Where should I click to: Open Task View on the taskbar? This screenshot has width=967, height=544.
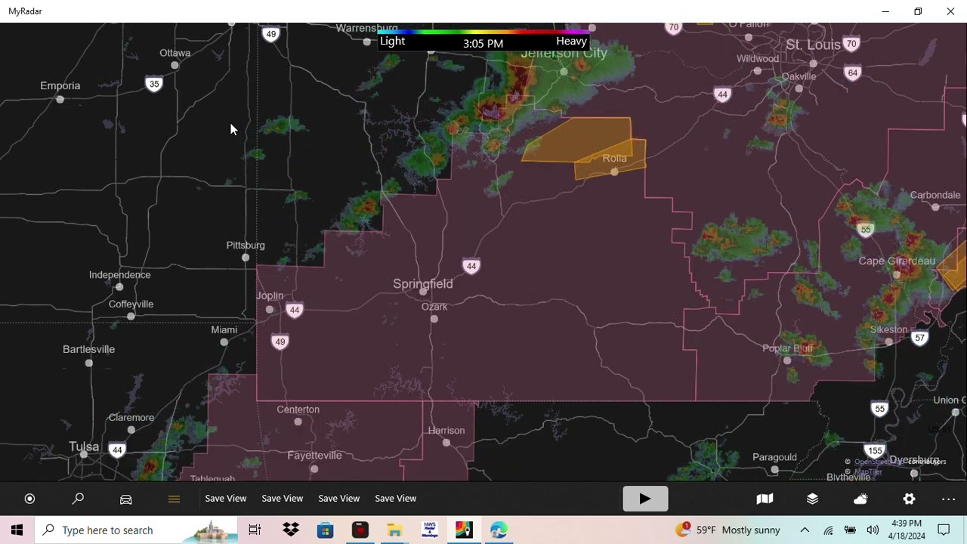(255, 530)
